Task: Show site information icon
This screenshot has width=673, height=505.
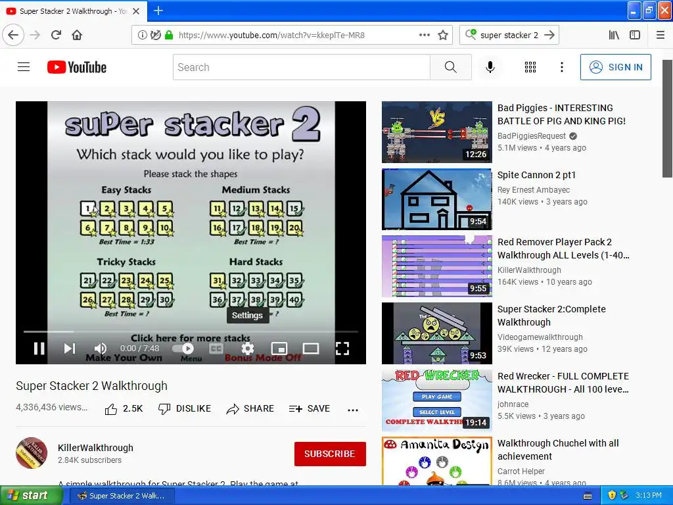Action: click(x=142, y=36)
